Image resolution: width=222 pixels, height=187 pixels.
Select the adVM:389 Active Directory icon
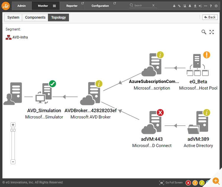[198, 122]
